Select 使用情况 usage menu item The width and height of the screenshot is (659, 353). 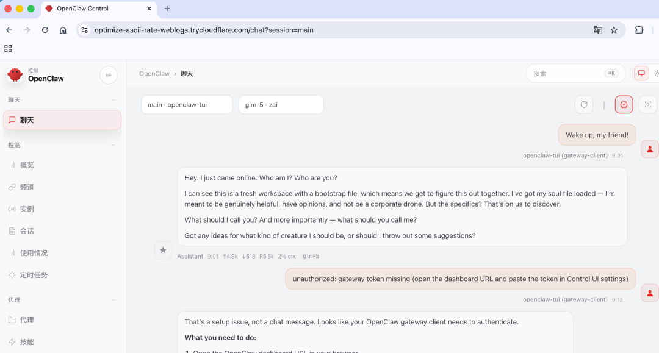[x=34, y=253]
